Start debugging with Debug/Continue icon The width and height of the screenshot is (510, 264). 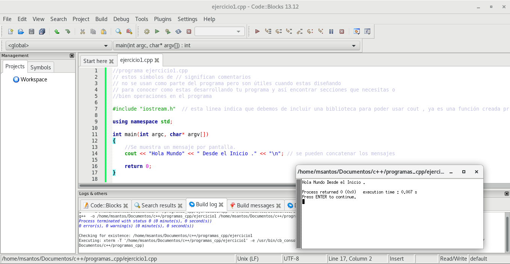click(257, 31)
